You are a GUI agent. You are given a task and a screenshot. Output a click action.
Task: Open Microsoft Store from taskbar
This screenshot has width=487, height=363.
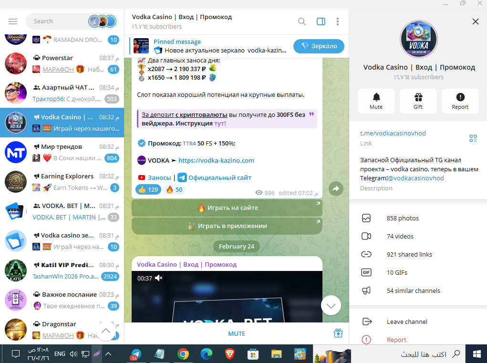253,354
